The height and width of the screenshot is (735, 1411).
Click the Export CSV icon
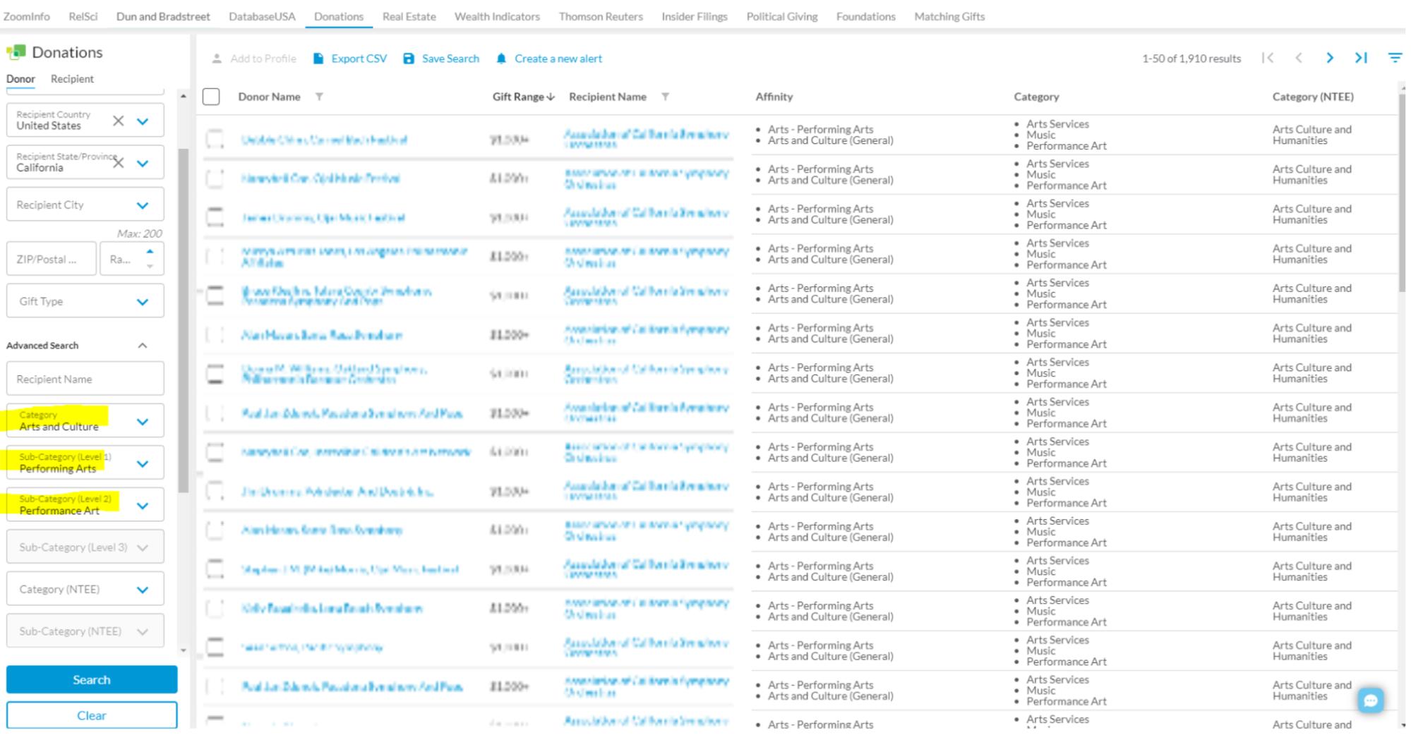pyautogui.click(x=318, y=59)
